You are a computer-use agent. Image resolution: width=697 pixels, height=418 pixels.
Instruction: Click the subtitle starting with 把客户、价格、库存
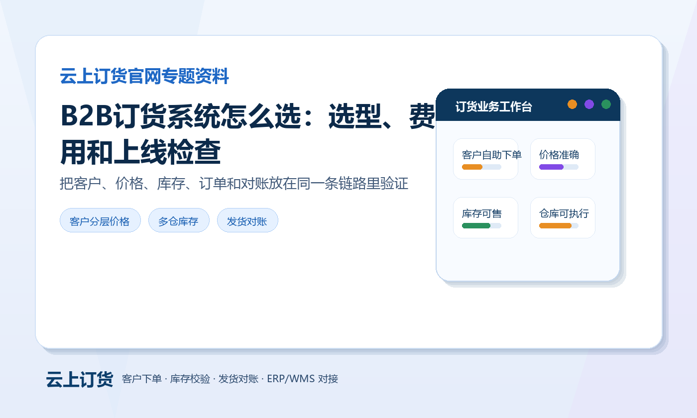[x=234, y=183]
